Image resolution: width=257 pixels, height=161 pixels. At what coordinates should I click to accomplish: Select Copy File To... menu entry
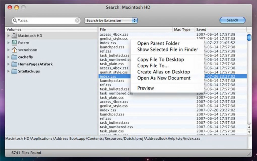(x=168, y=66)
